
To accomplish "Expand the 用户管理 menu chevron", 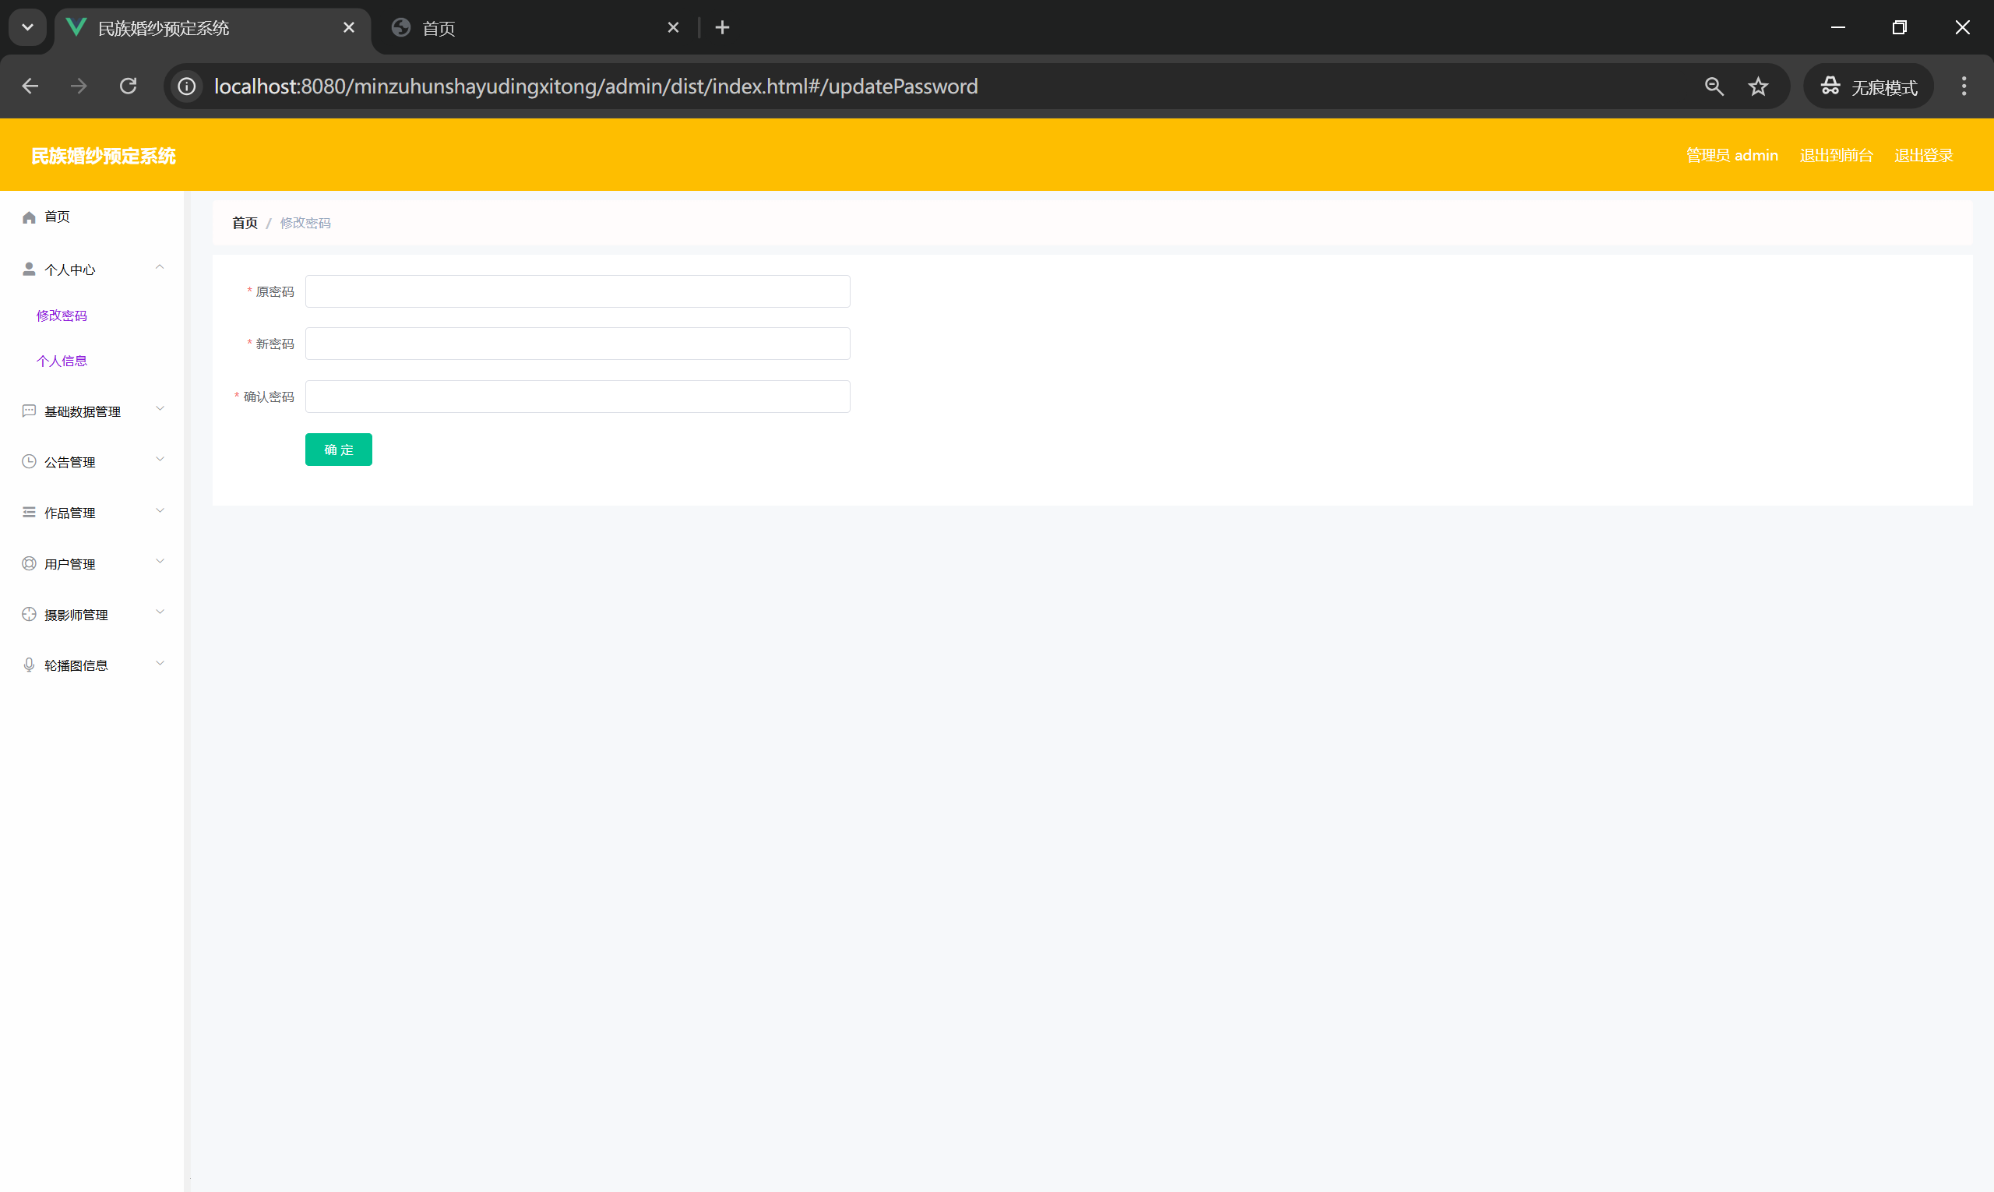I will click(160, 562).
